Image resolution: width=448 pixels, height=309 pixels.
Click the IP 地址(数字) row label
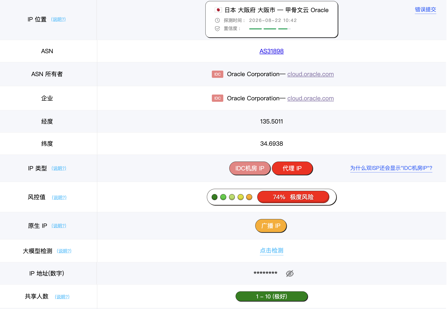coord(47,273)
